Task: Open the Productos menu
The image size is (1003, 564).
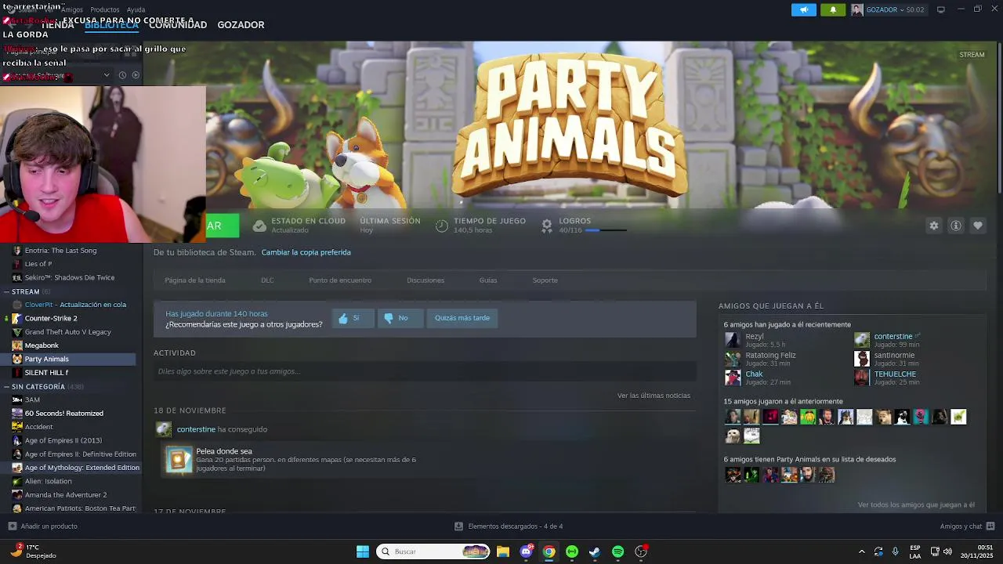Action: 105,9
